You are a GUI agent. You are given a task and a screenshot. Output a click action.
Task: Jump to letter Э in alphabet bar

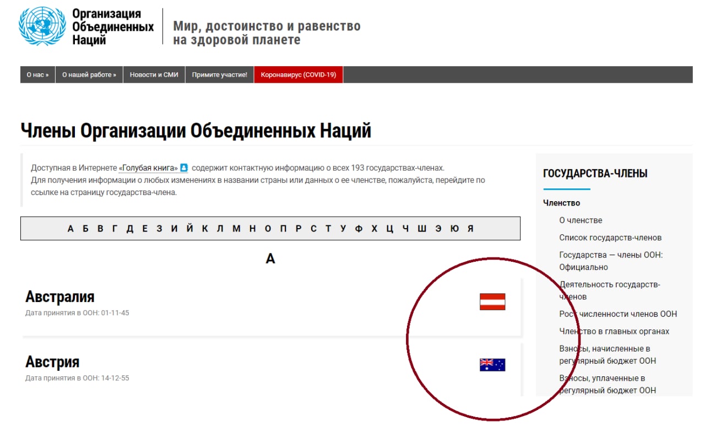point(438,229)
